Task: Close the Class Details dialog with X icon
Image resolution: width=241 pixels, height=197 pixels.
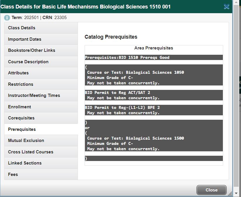Action: tap(227, 7)
